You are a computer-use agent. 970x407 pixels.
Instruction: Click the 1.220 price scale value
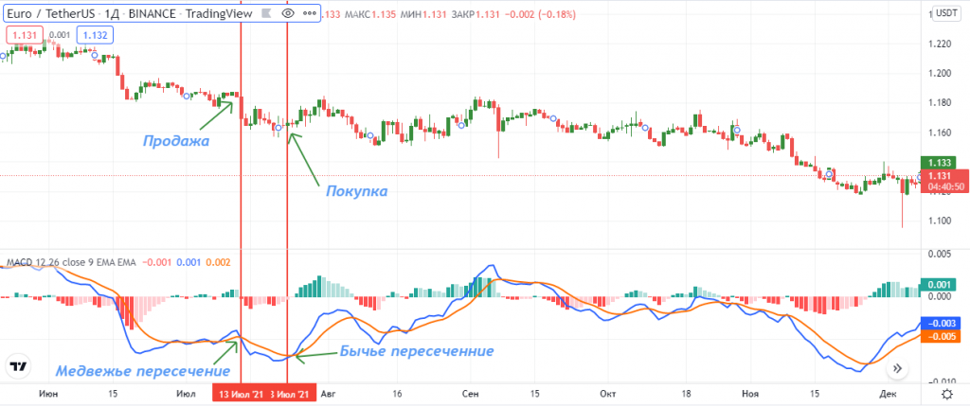coord(938,44)
